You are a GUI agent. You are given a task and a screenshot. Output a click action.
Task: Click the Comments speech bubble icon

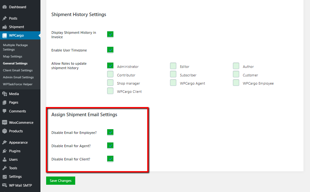pyautogui.click(x=4, y=111)
